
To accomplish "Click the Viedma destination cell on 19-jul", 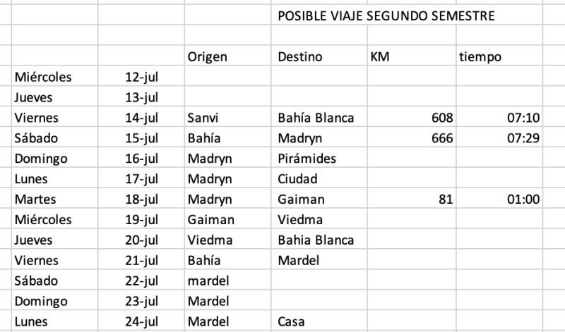I will [319, 219].
